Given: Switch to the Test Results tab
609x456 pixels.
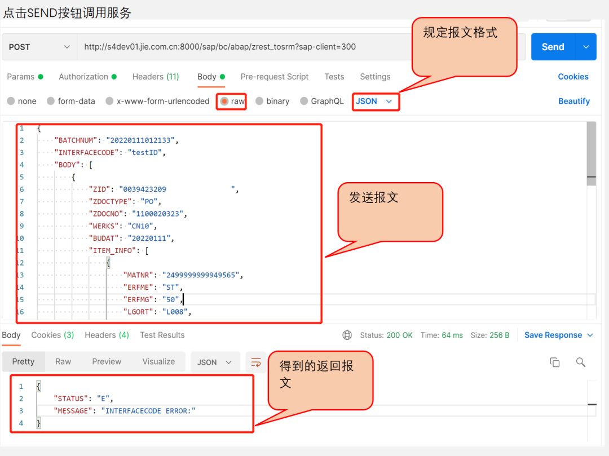Looking at the screenshot, I should click(162, 335).
